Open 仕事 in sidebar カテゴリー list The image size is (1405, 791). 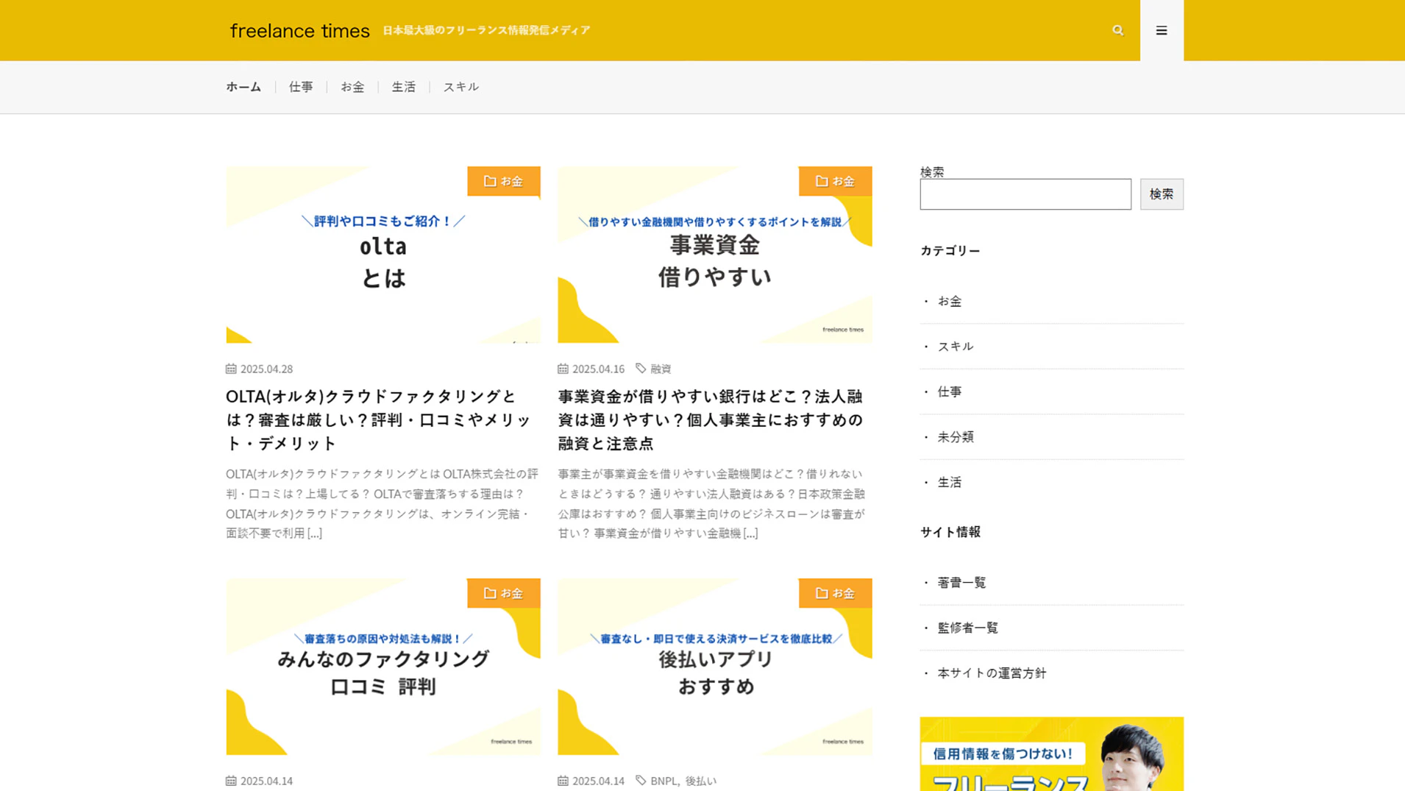950,391
